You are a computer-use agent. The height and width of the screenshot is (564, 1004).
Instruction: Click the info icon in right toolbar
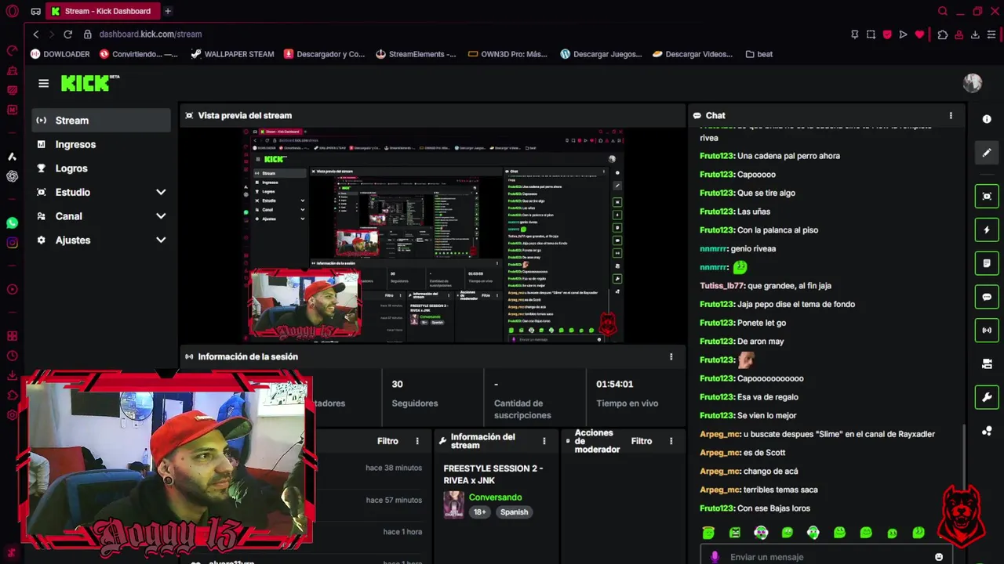pos(987,119)
